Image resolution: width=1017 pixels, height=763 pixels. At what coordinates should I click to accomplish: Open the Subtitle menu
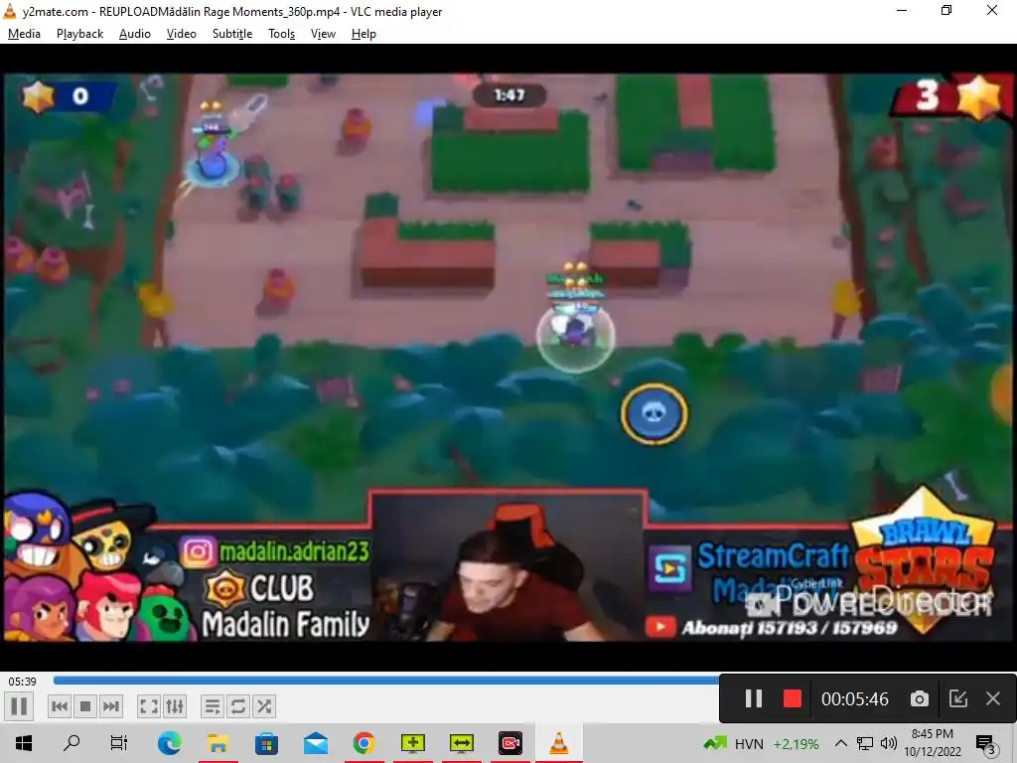232,34
